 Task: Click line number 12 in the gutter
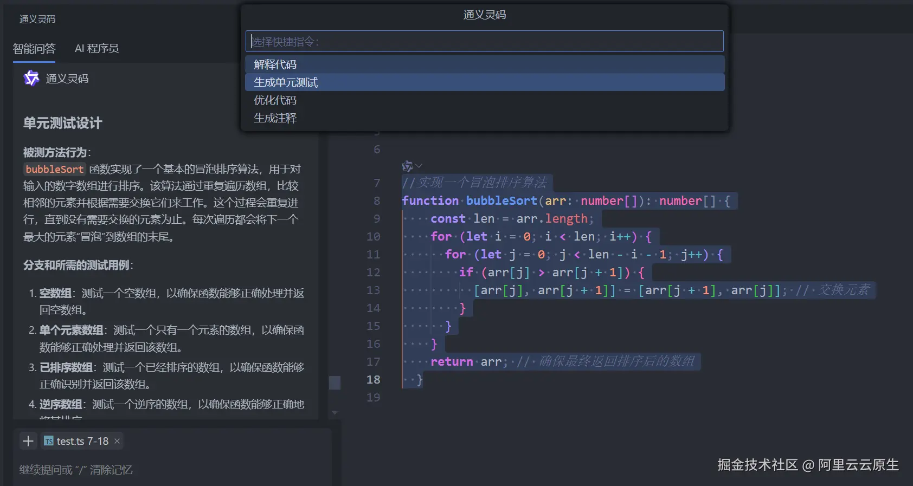pyautogui.click(x=374, y=273)
